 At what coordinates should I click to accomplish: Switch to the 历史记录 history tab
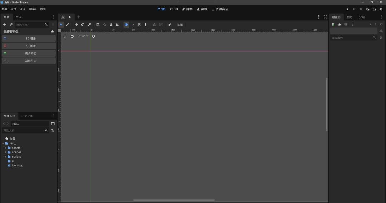point(27,116)
